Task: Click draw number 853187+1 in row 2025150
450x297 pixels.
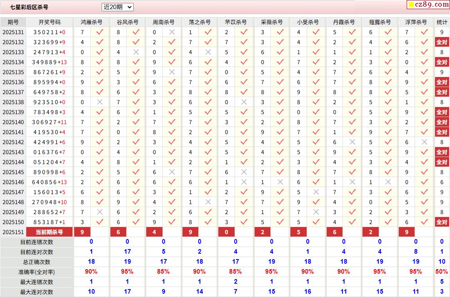Action: click(49, 222)
